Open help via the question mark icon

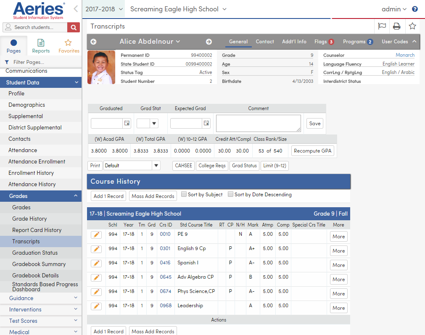point(415,9)
